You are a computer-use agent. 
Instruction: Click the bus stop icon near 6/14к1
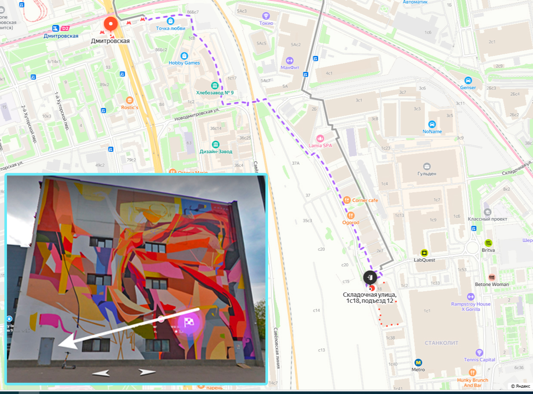(34, 77)
